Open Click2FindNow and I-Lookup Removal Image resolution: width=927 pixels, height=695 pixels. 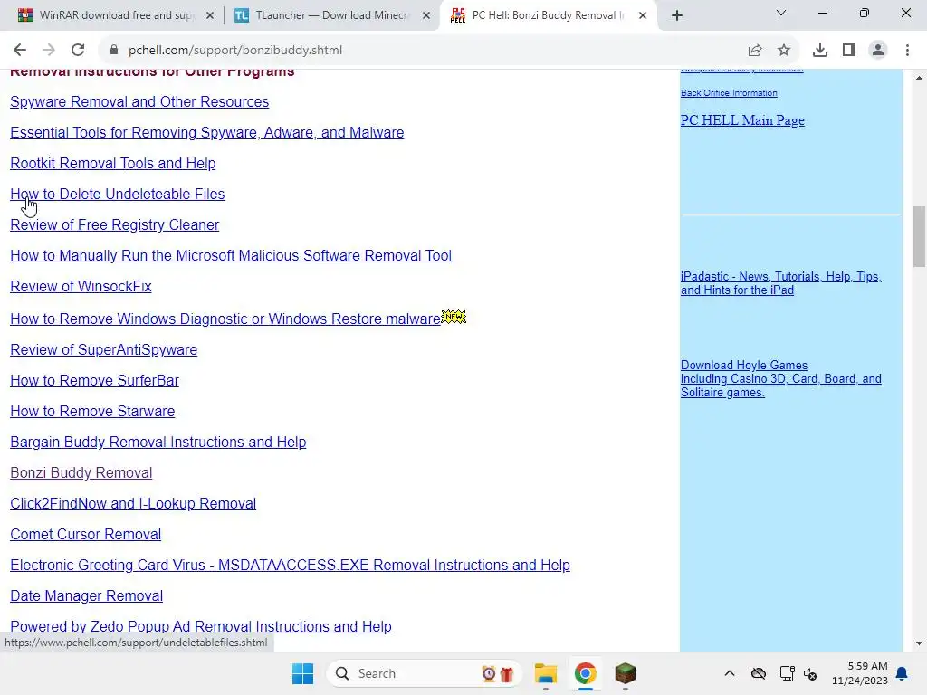point(133,503)
